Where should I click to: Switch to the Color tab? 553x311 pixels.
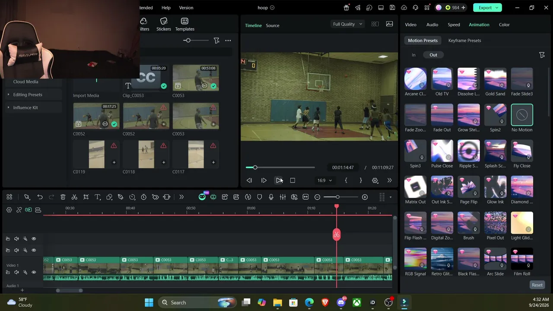(x=504, y=25)
